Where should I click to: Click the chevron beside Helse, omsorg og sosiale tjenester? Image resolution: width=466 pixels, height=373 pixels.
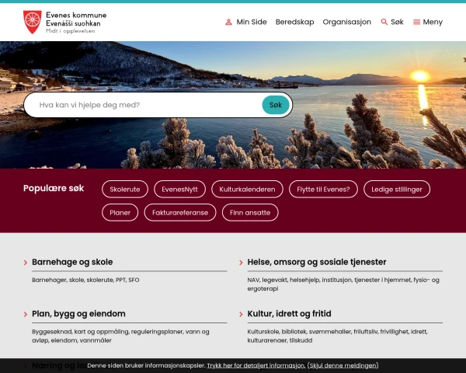241,263
